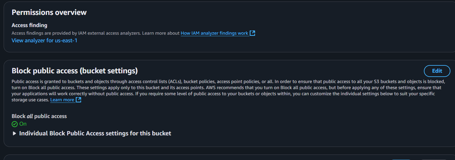The height and width of the screenshot is (160, 455).
Task: Click Individual Block Public Access settings label
Action: click(95, 133)
